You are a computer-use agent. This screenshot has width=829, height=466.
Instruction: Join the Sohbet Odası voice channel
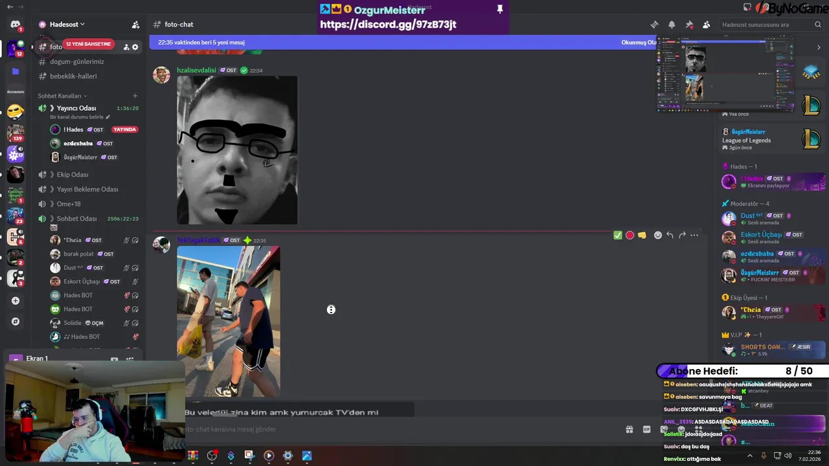point(76,219)
